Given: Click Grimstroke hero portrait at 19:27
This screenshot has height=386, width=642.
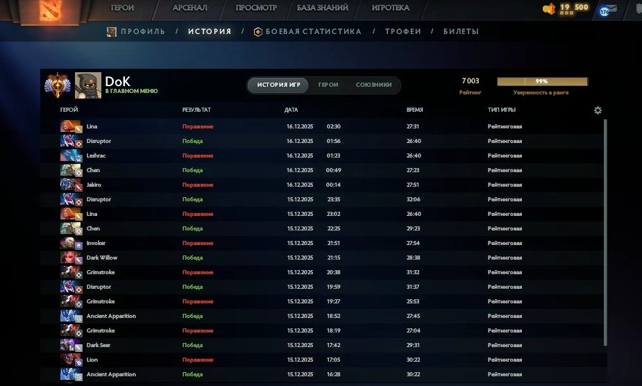Looking at the screenshot, I should click(71, 301).
